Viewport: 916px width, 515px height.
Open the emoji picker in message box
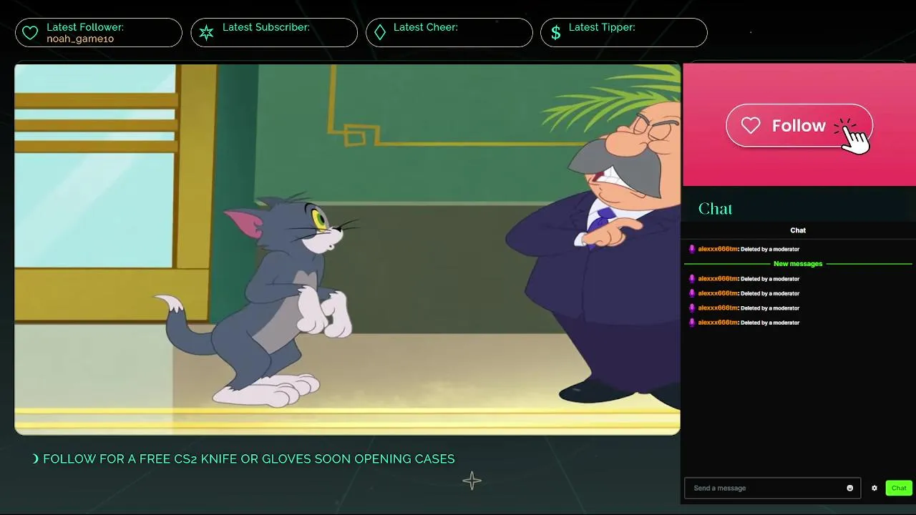[x=850, y=488]
